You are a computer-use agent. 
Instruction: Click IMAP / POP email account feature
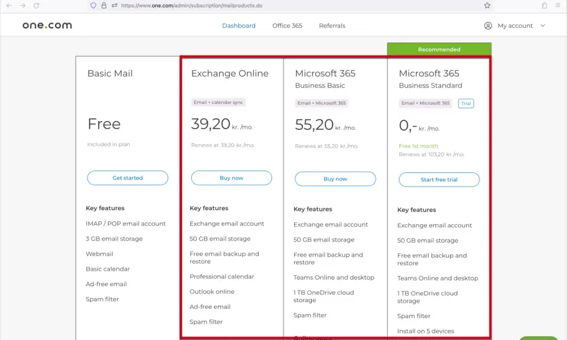coord(125,224)
